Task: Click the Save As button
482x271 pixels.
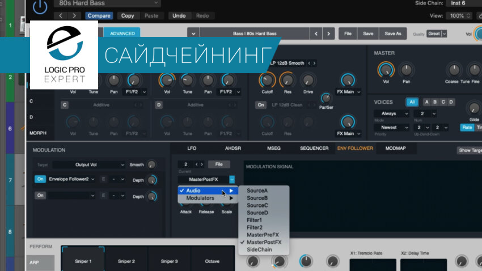Action: point(393,33)
